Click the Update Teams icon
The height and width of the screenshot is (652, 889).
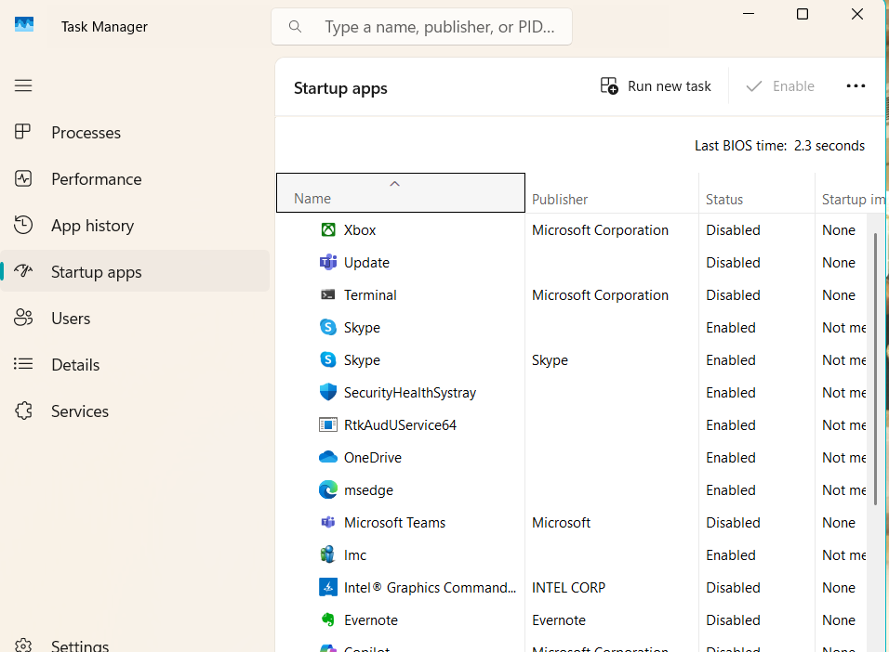point(327,262)
